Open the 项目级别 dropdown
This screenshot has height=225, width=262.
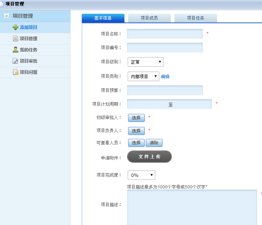click(146, 62)
